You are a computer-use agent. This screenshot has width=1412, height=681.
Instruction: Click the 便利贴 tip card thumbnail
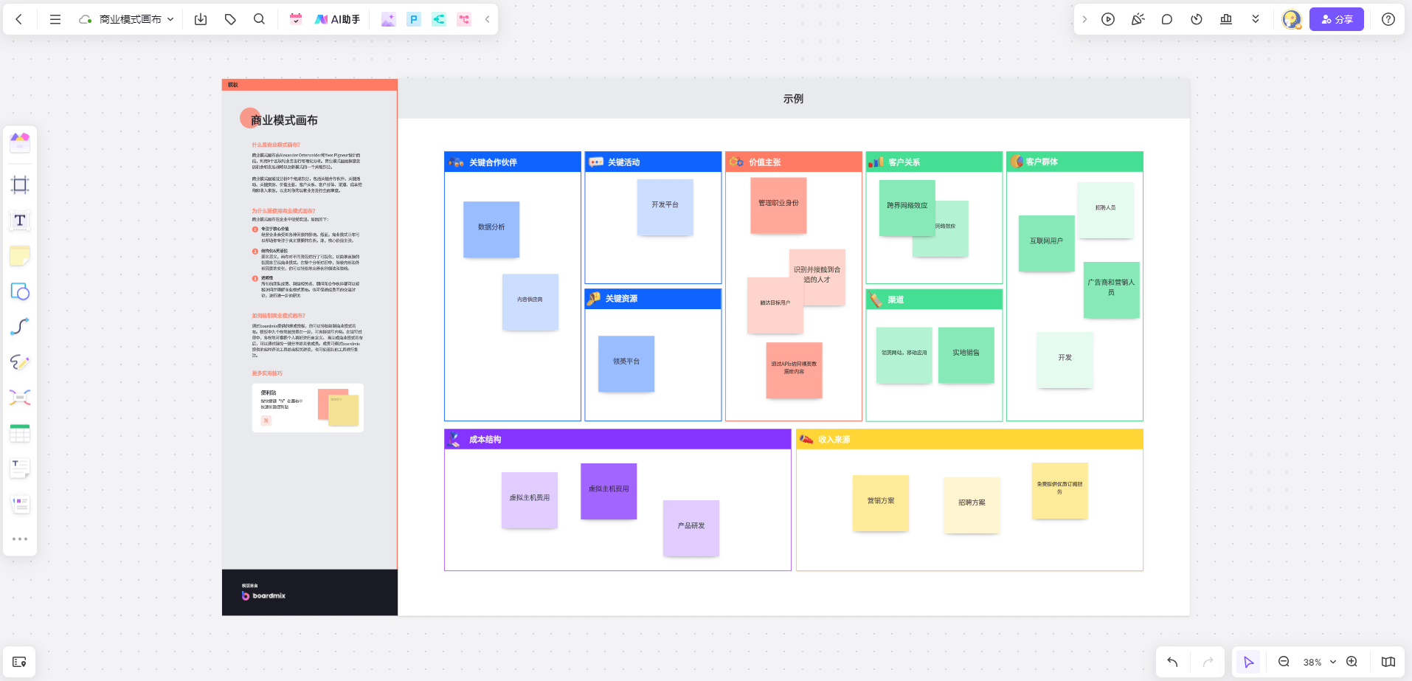pos(308,407)
